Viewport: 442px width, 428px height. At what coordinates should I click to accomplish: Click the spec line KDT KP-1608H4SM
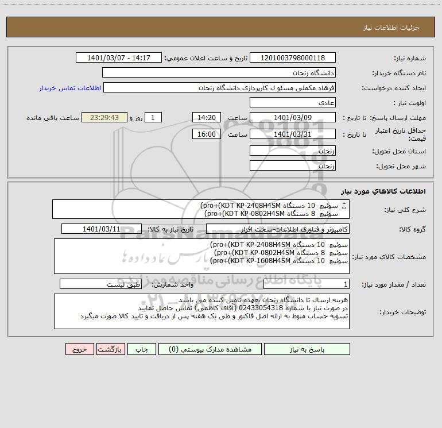tap(280, 261)
